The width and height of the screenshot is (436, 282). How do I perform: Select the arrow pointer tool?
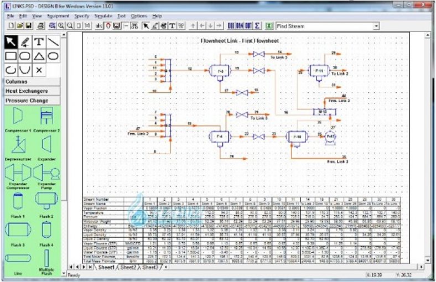pyautogui.click(x=11, y=41)
